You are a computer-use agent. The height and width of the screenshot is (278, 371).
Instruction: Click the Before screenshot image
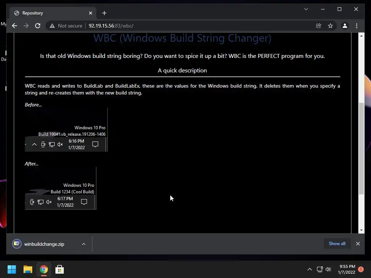click(x=66, y=130)
